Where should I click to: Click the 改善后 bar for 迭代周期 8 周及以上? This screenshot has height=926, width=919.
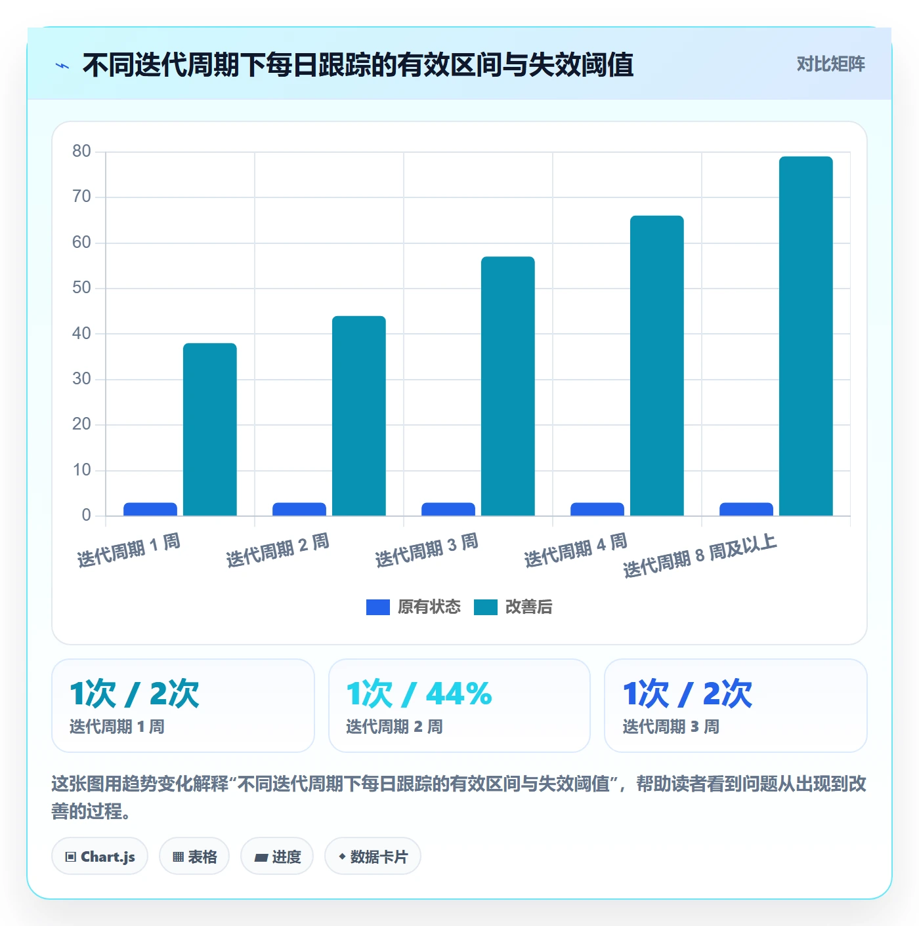pos(806,336)
